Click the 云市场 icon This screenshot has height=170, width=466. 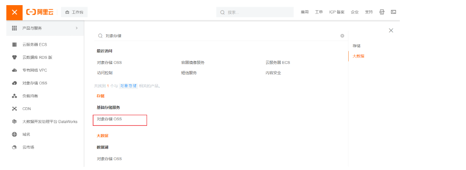tap(14, 147)
